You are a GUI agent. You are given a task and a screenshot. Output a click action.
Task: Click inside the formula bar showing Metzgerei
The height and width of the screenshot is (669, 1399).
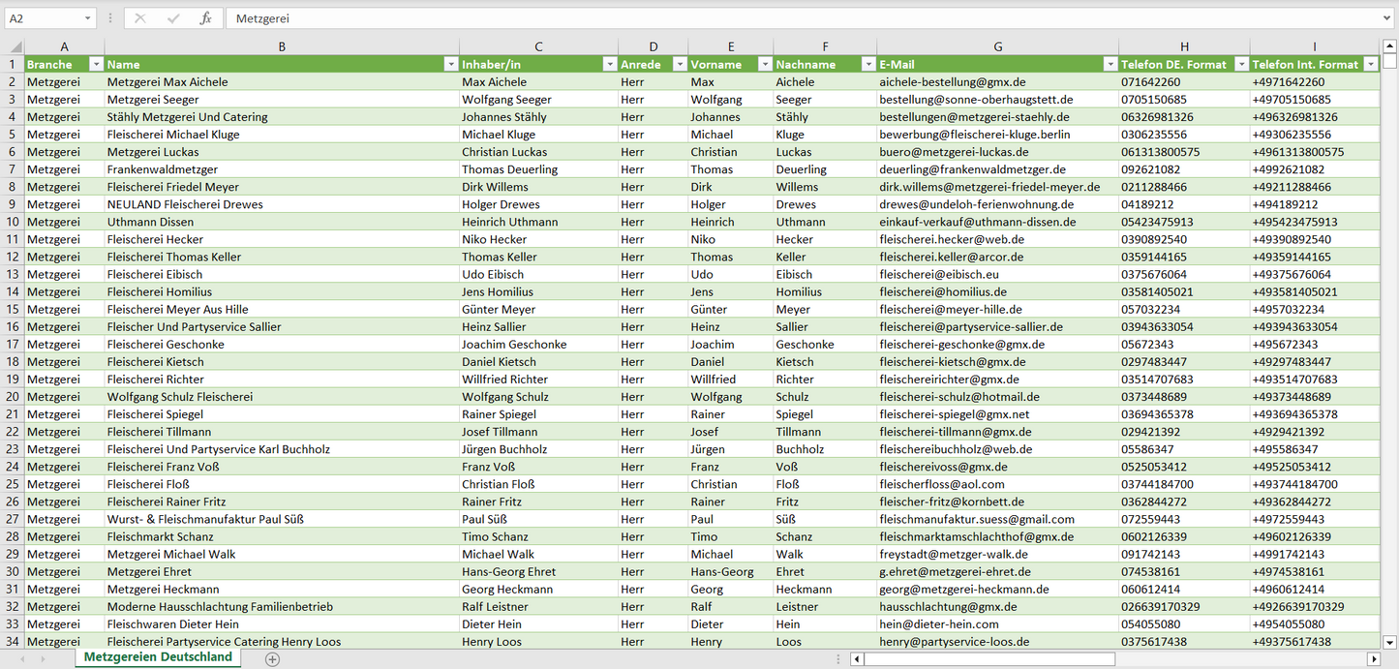[x=775, y=18]
